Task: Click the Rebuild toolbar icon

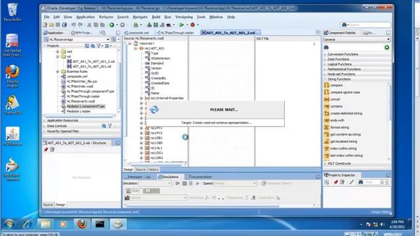Action: tap(156, 25)
